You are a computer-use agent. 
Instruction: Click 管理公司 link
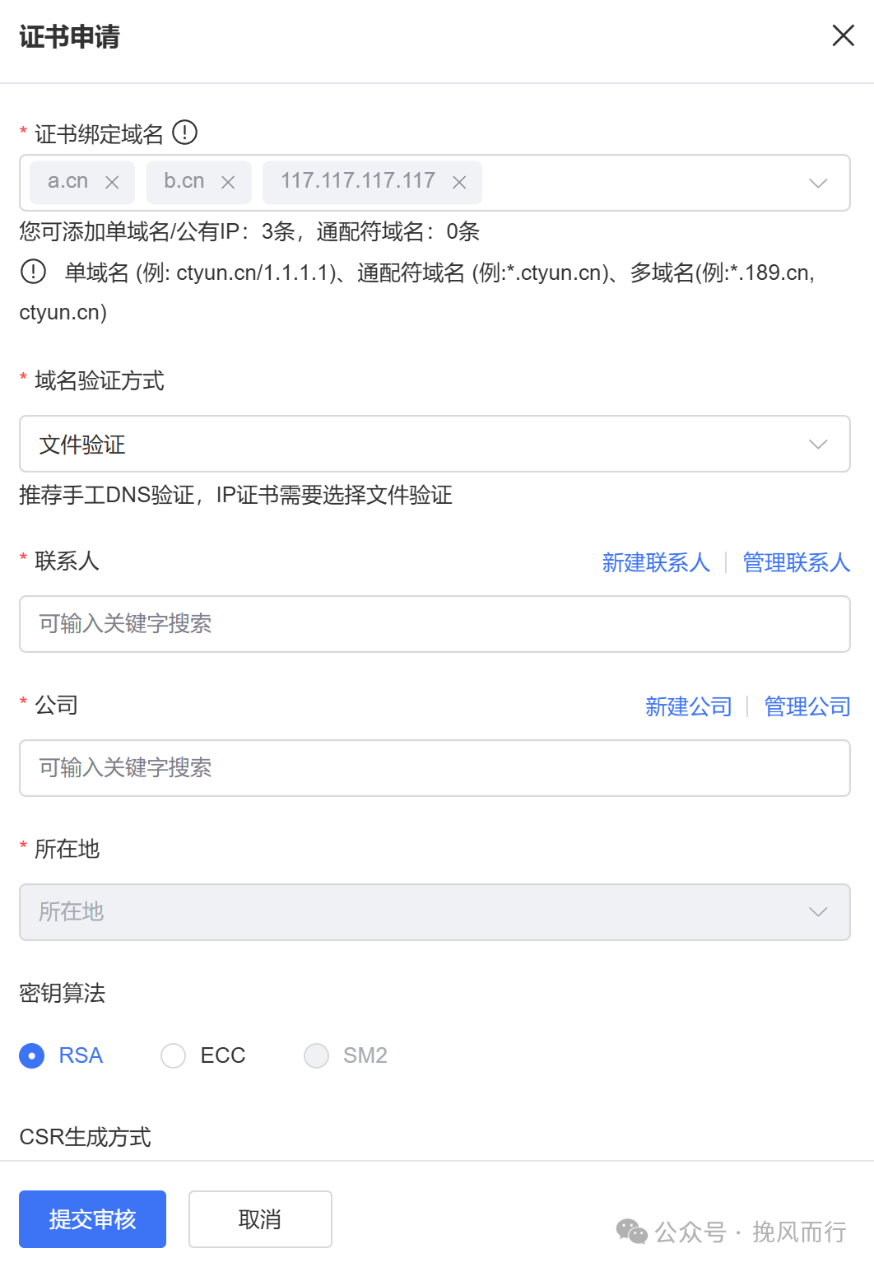(x=807, y=706)
